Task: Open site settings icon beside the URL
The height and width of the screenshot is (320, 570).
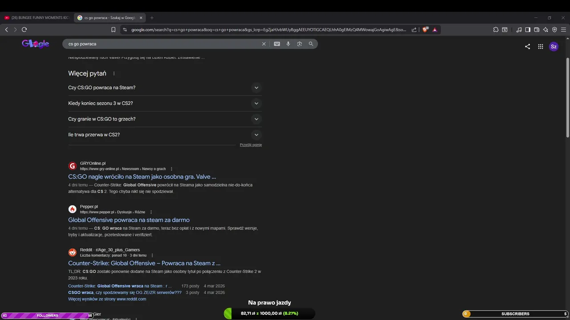Action: coord(125,30)
